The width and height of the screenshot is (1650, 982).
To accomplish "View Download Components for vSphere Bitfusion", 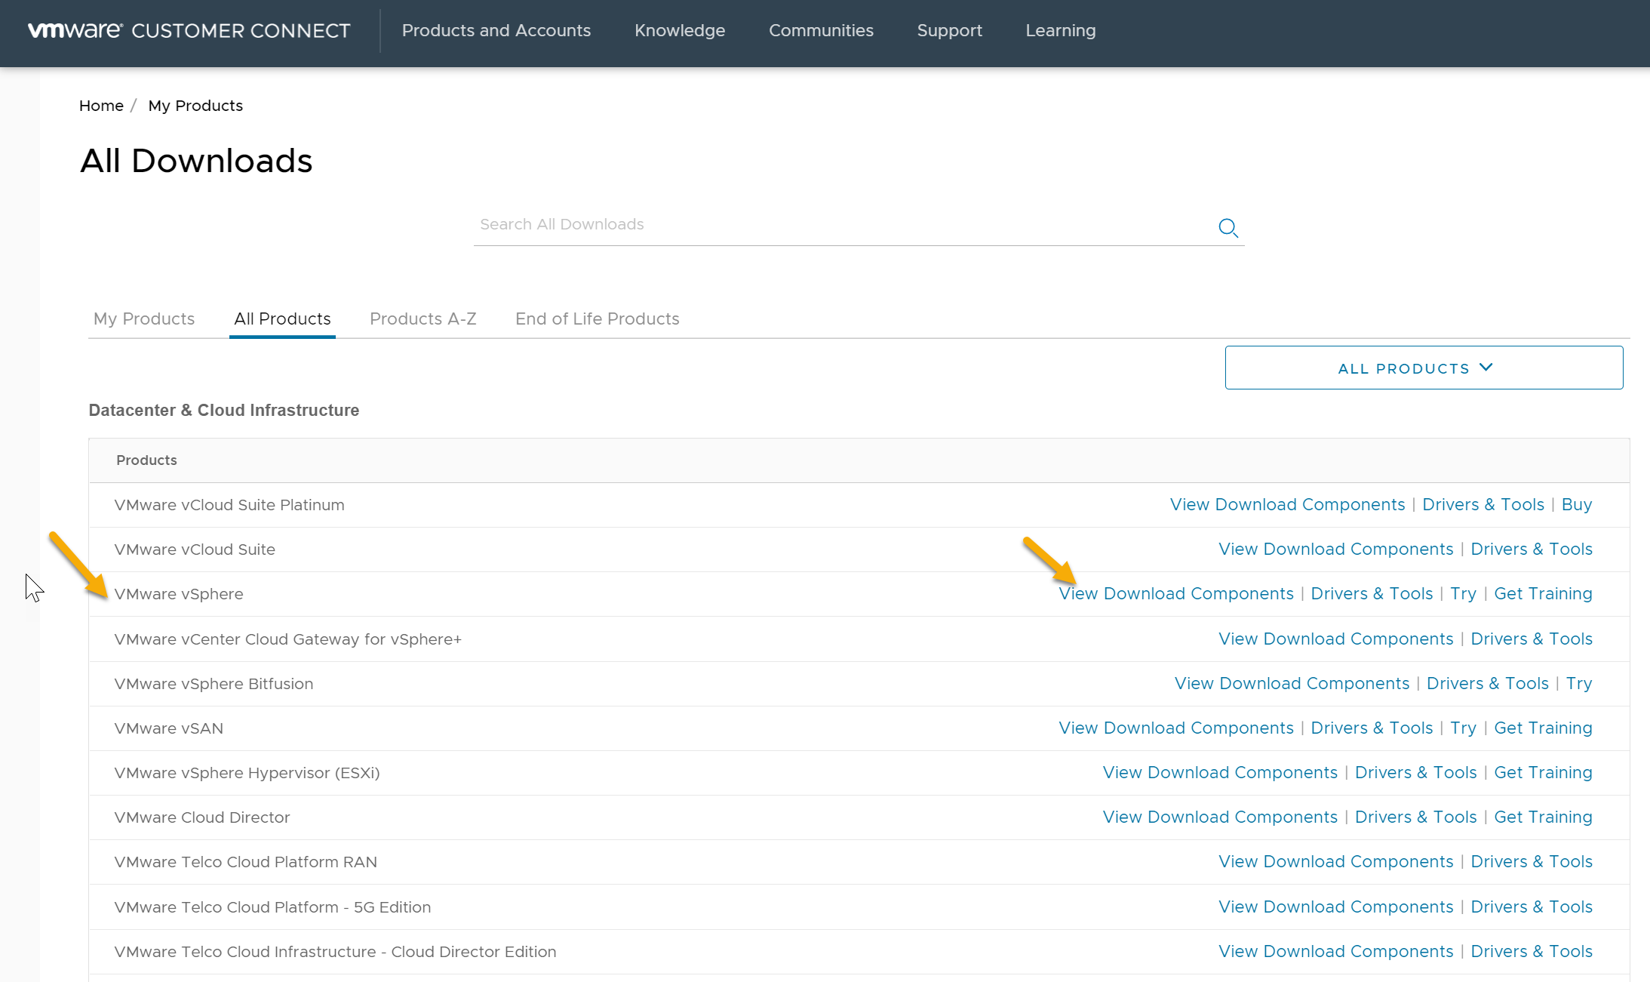I will [x=1292, y=683].
